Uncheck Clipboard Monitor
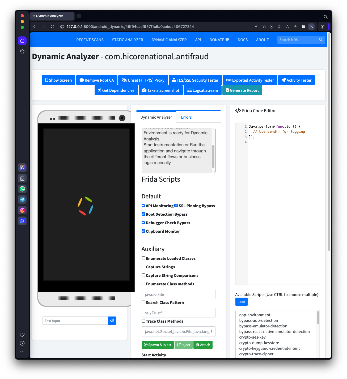The height and width of the screenshot is (379, 347). (143, 231)
